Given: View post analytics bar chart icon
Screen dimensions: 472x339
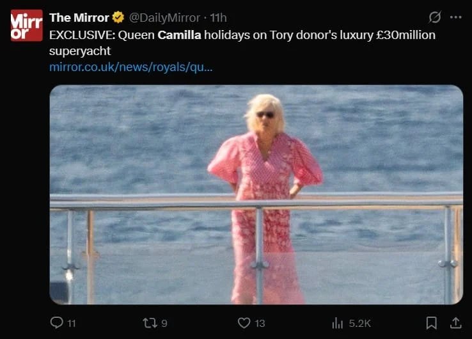Looking at the screenshot, I should (338, 323).
